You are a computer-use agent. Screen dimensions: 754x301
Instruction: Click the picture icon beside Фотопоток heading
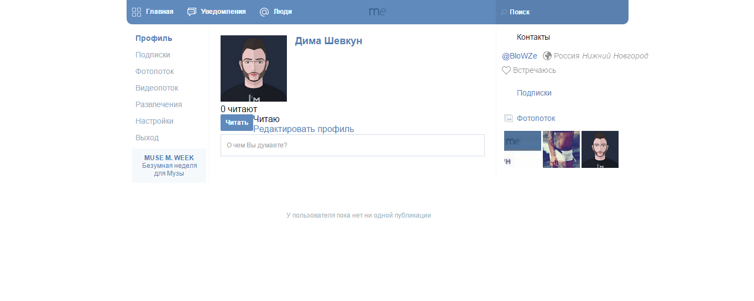(x=509, y=118)
